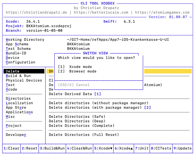
Task: Open atomiumgames.com link
Action: click(162, 12)
